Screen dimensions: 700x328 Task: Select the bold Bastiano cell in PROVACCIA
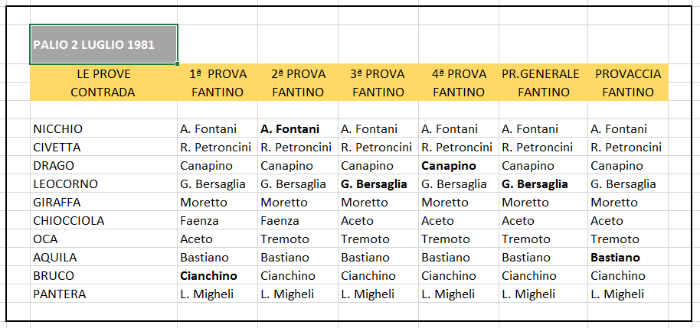click(x=628, y=257)
